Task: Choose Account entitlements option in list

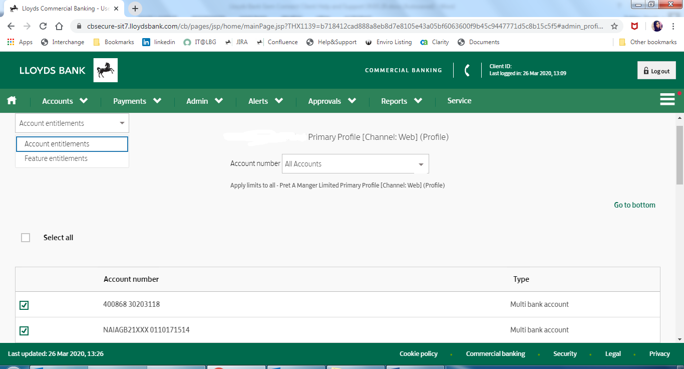Action: tap(72, 144)
